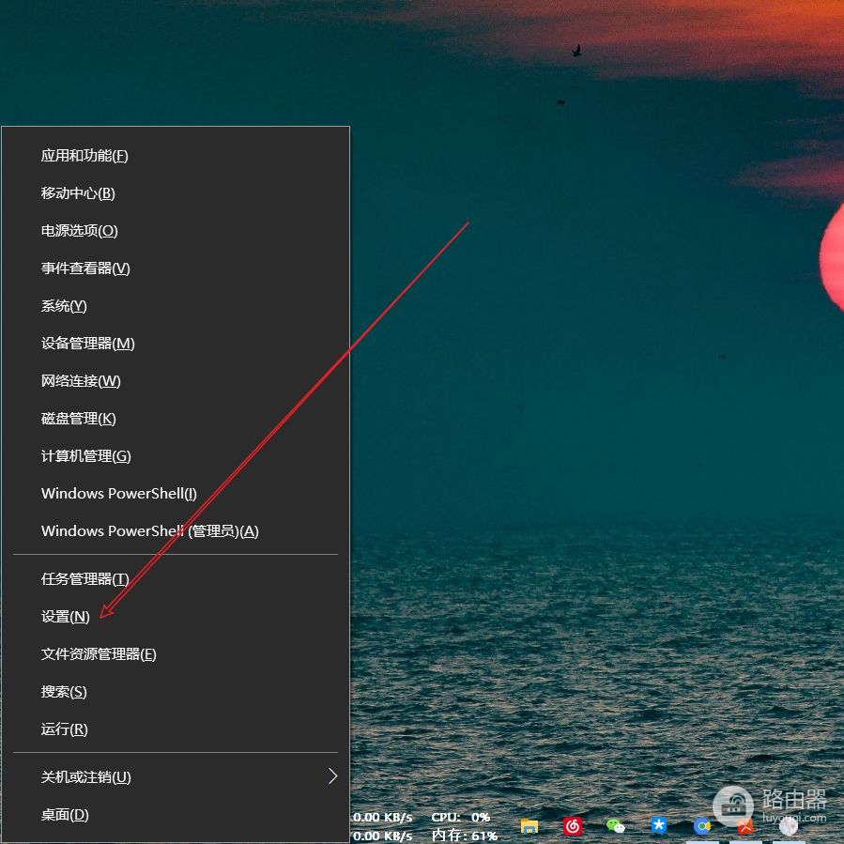The width and height of the screenshot is (844, 844).
Task: Open 设备管理器(M) menu item
Action: click(88, 344)
